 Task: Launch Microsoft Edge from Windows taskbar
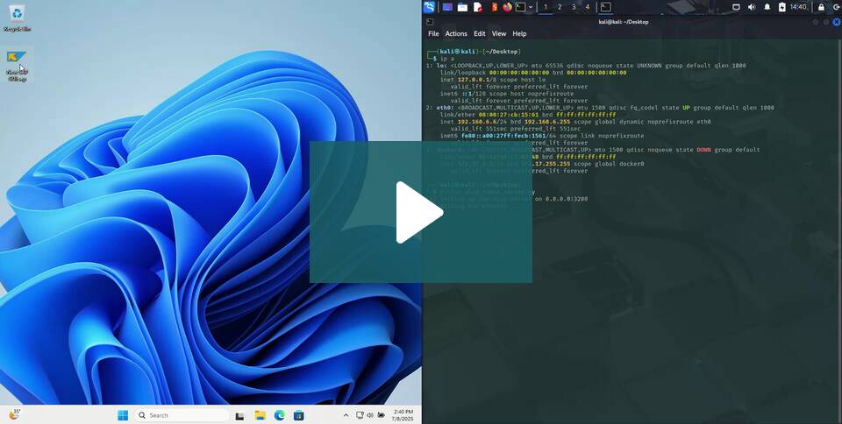(279, 415)
